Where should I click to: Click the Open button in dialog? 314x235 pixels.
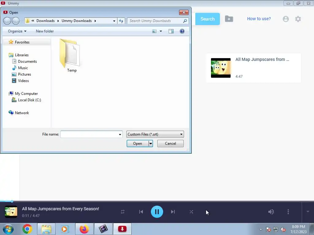138,144
